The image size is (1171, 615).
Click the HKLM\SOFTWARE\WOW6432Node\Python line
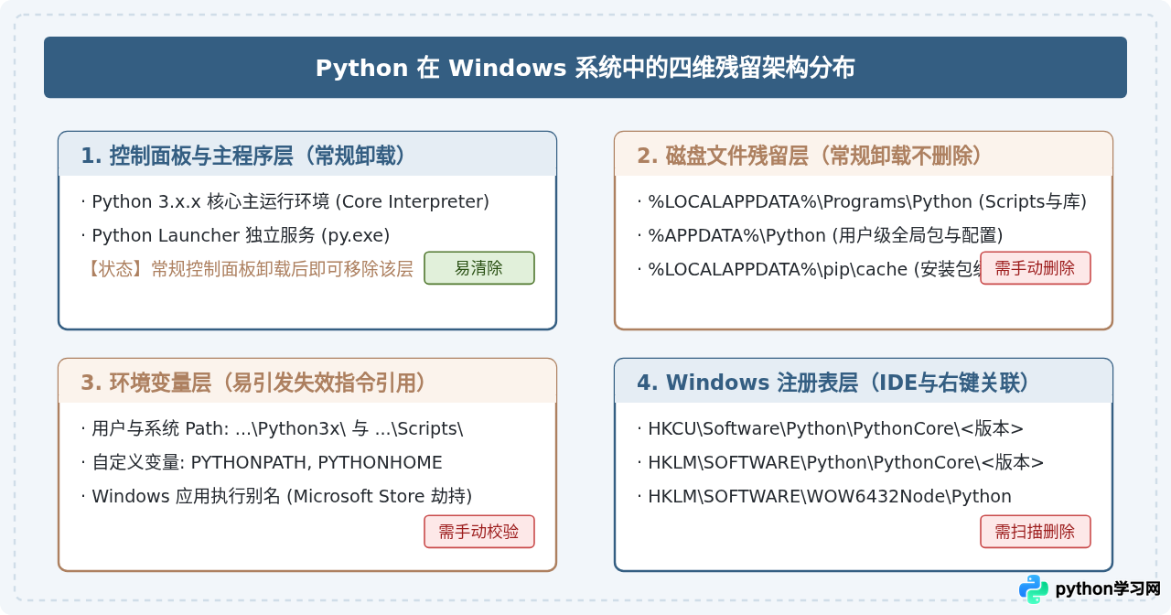[824, 496]
